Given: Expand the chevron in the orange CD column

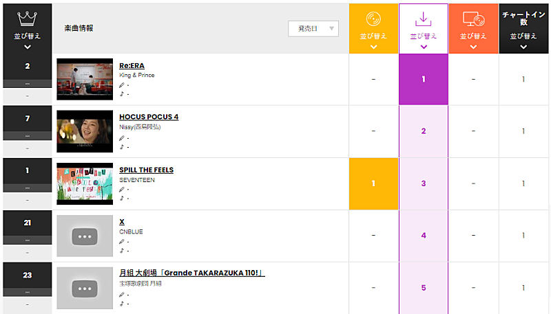Looking at the screenshot, I should tap(373, 47).
